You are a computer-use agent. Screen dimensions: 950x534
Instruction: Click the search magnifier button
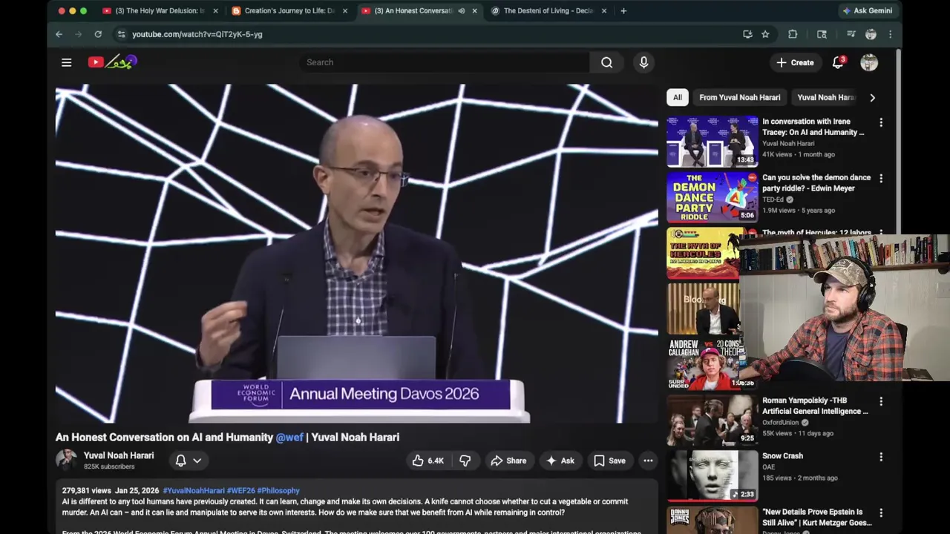pos(606,62)
